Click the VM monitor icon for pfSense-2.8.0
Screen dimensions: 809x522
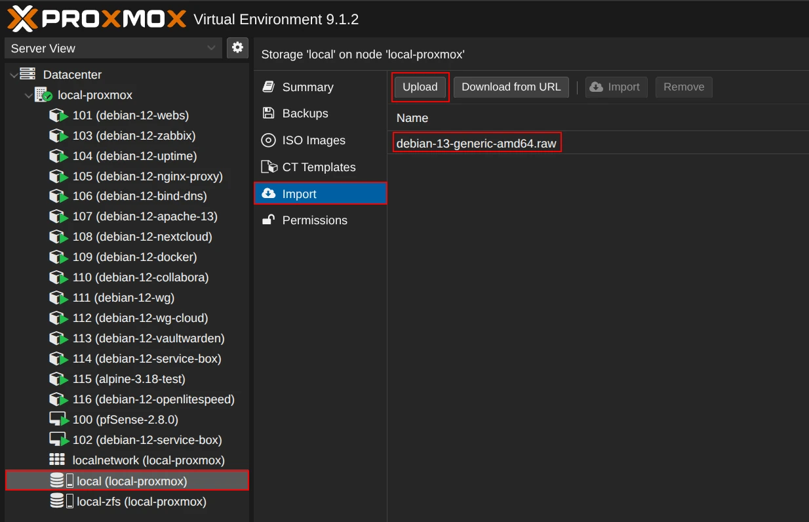pyautogui.click(x=58, y=420)
